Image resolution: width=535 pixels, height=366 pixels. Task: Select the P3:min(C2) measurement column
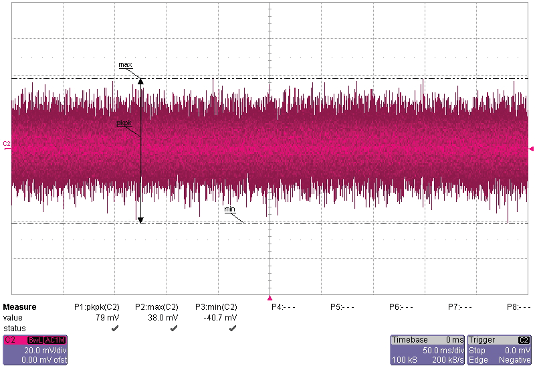click(x=215, y=307)
